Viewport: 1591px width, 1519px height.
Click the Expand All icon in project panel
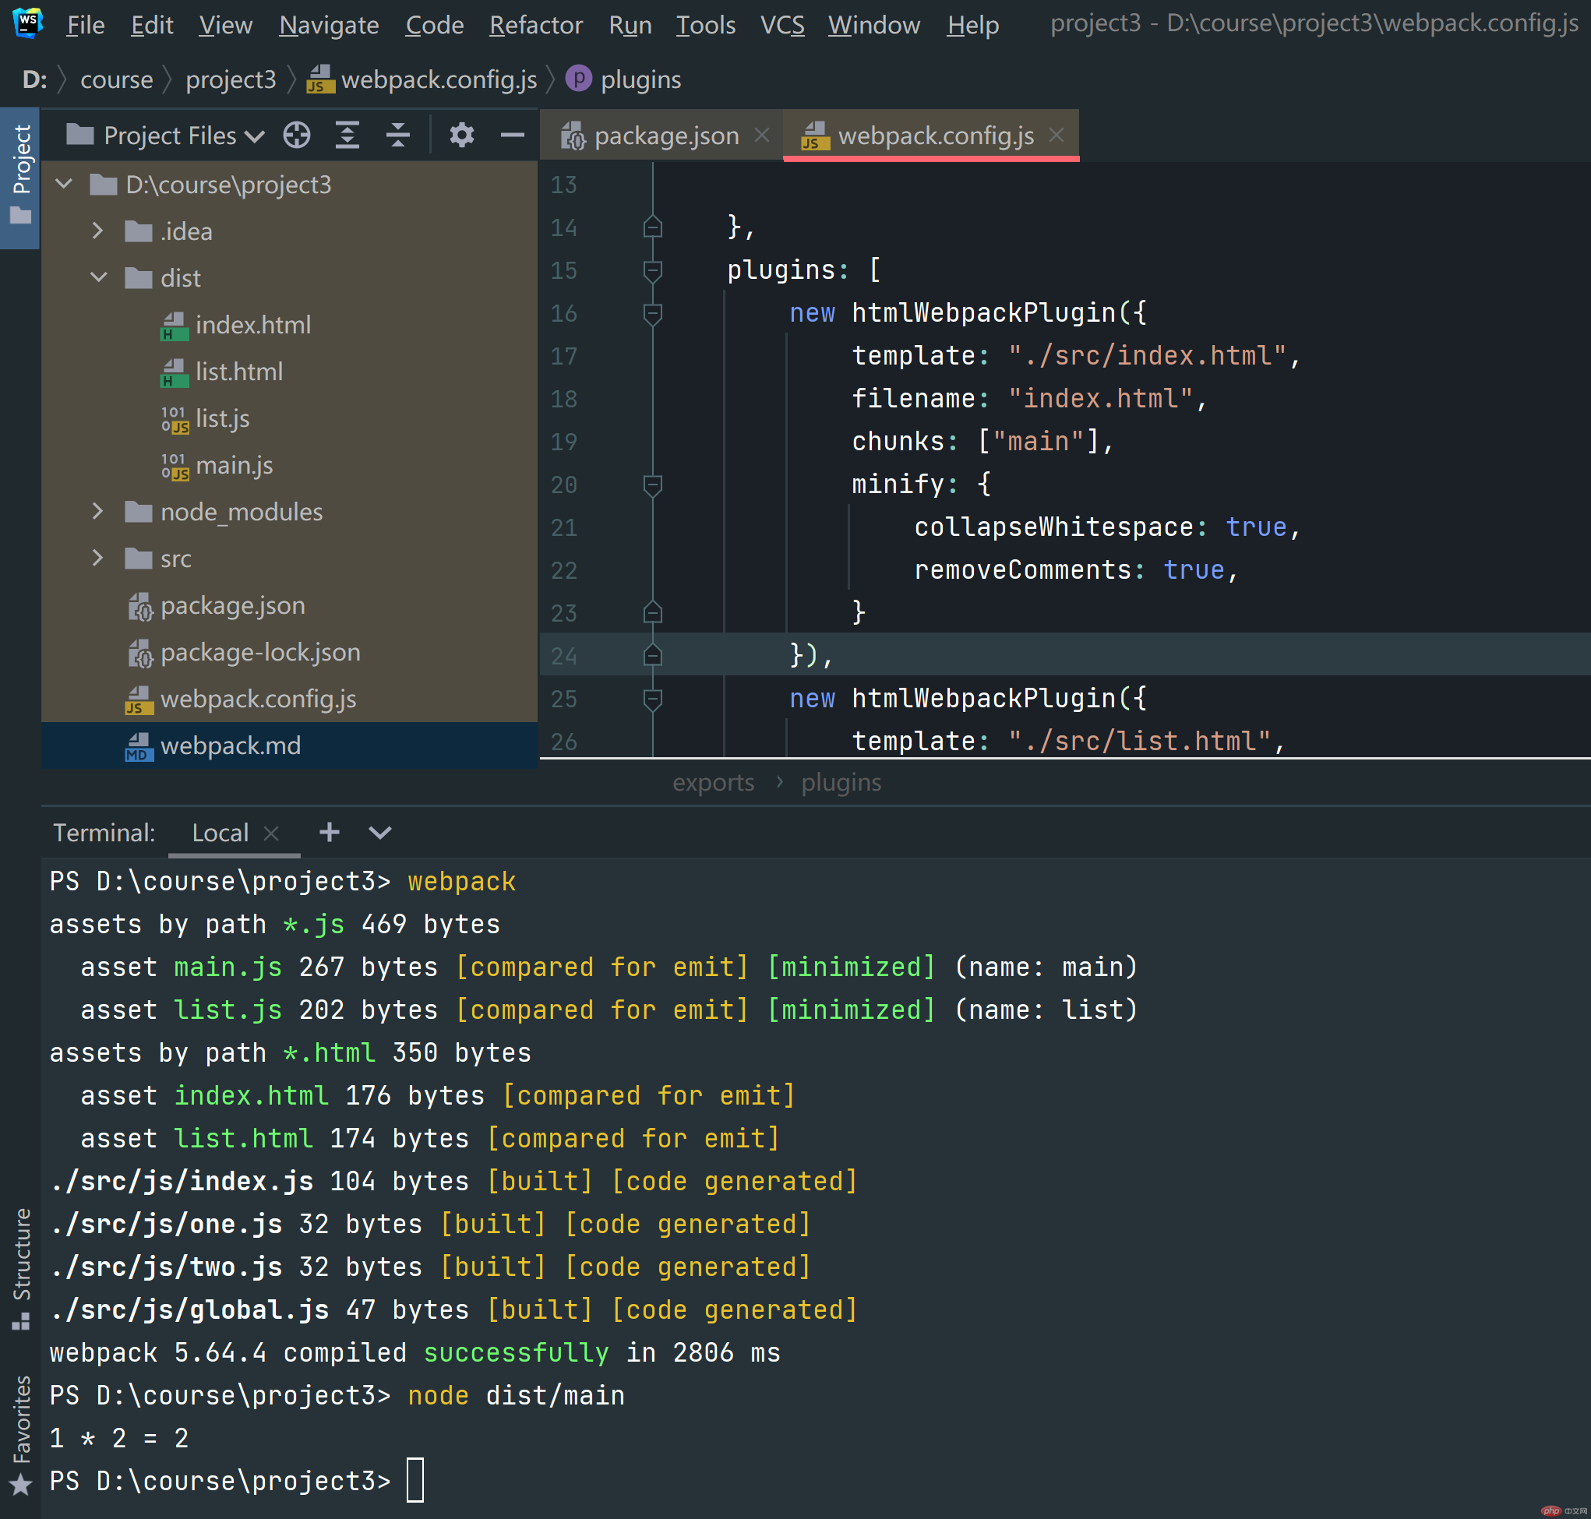347,136
